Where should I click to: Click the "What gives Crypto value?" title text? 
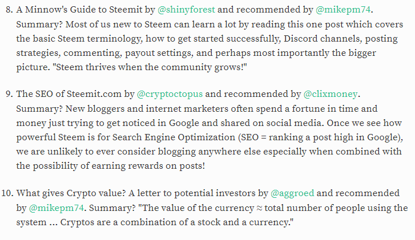[71, 193]
